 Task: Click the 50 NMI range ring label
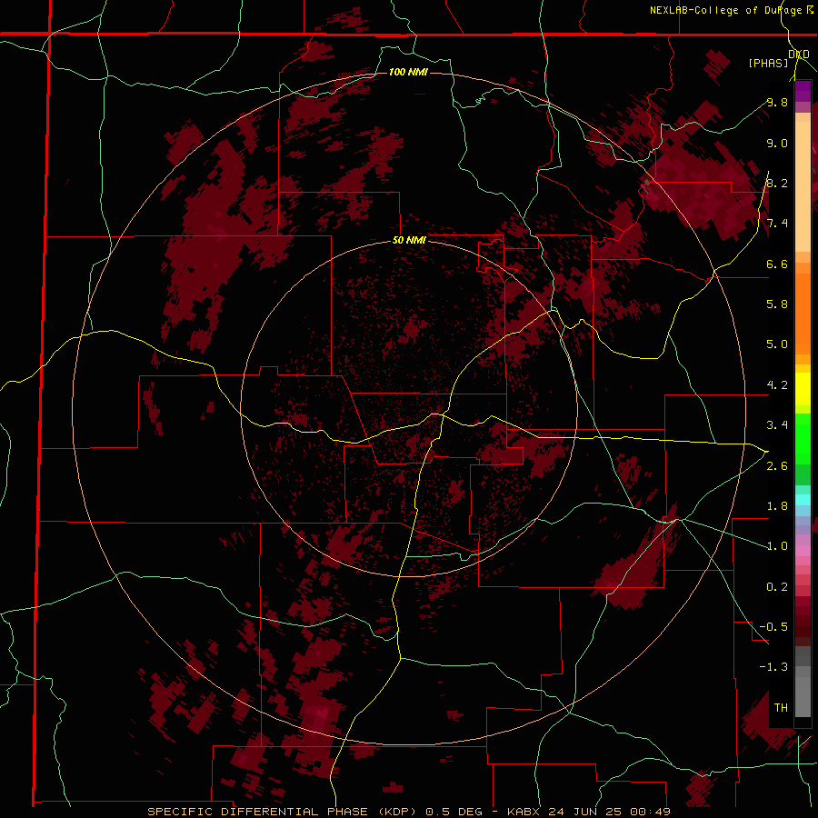coord(409,241)
